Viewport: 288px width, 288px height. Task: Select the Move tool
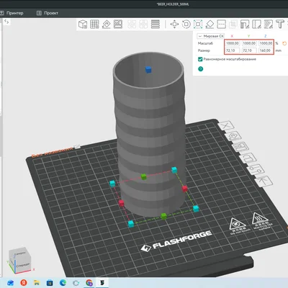[x=174, y=24]
